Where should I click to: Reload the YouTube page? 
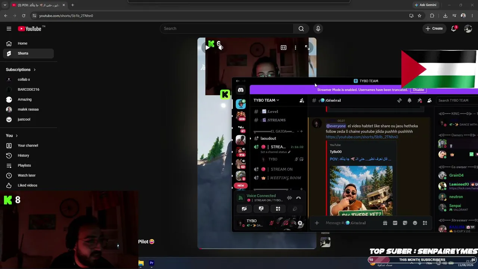(24, 16)
